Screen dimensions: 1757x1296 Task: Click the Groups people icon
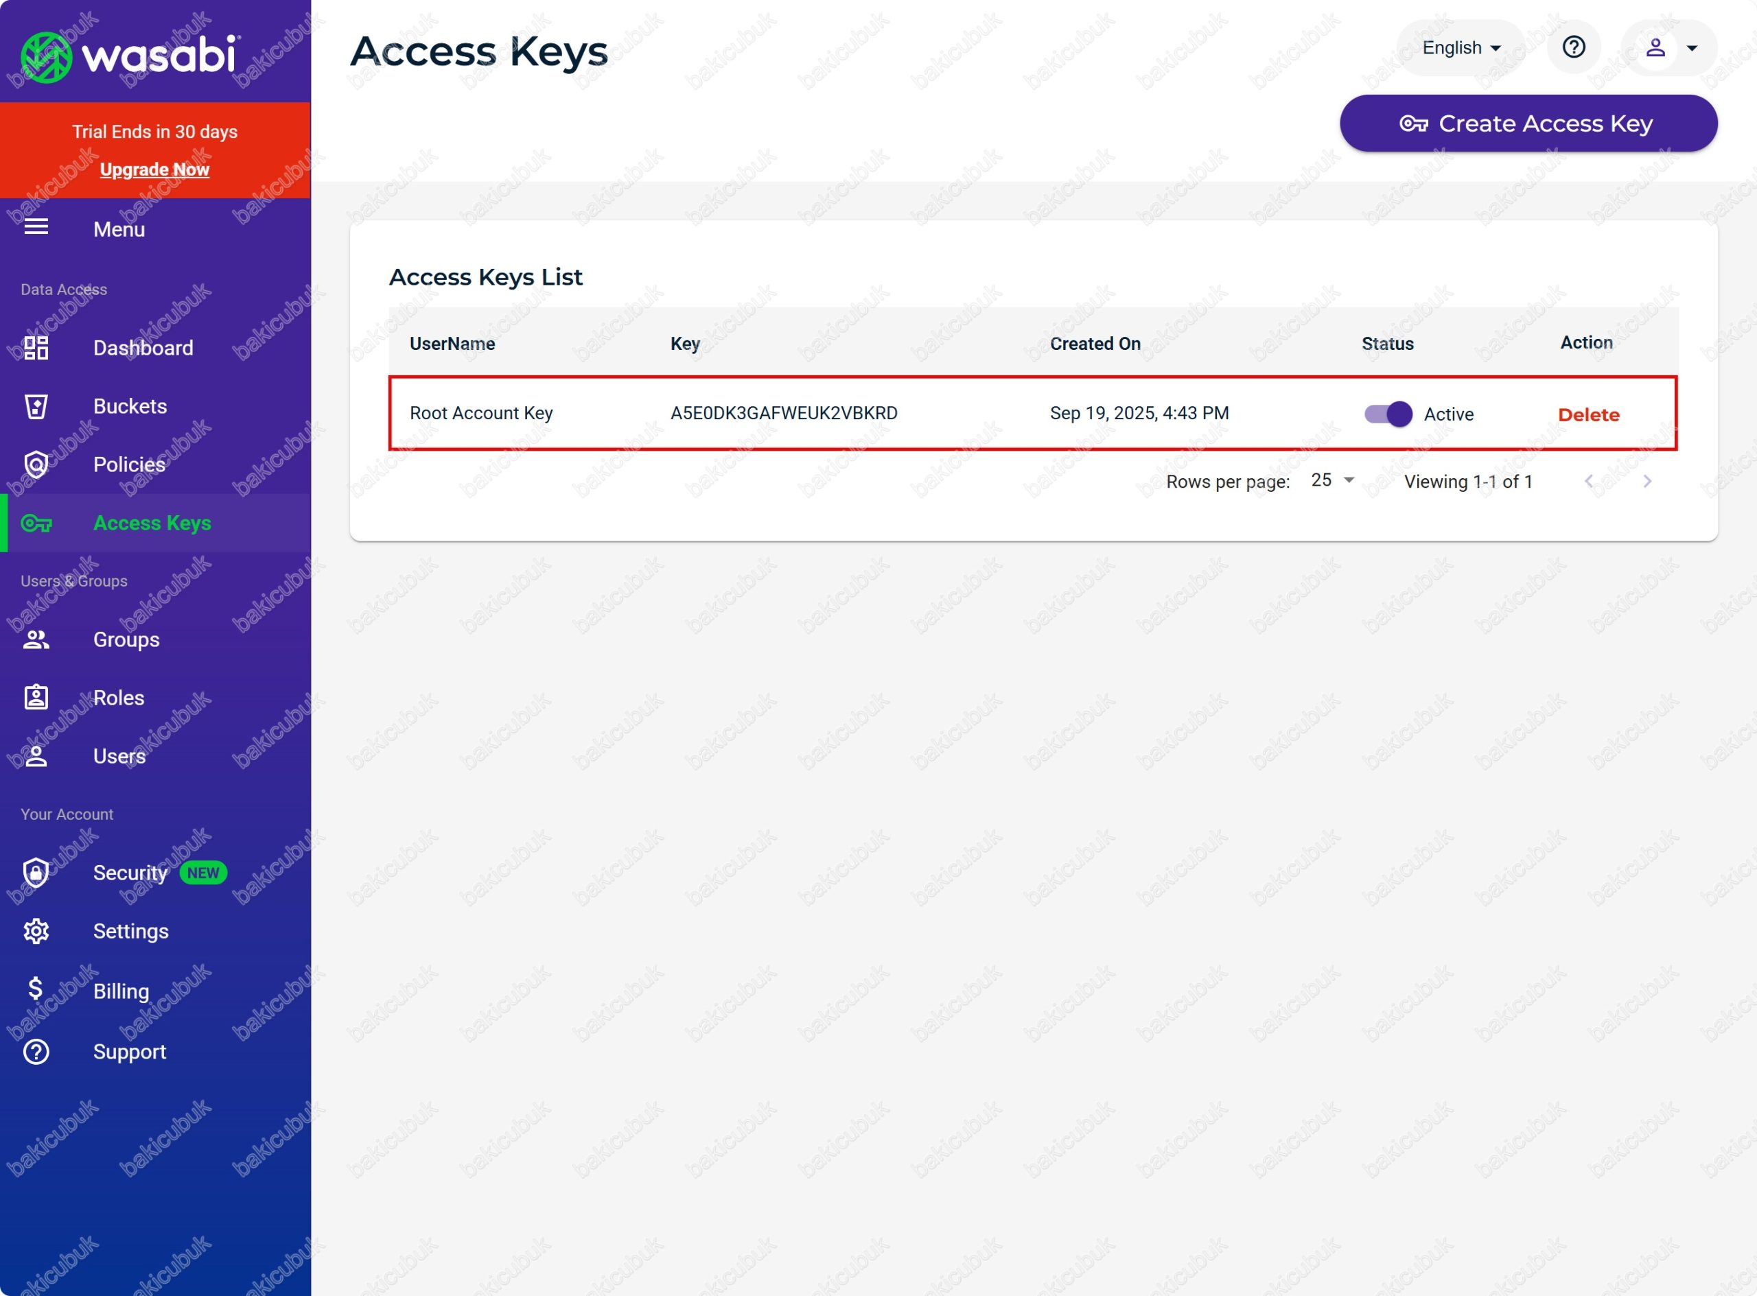[36, 639]
